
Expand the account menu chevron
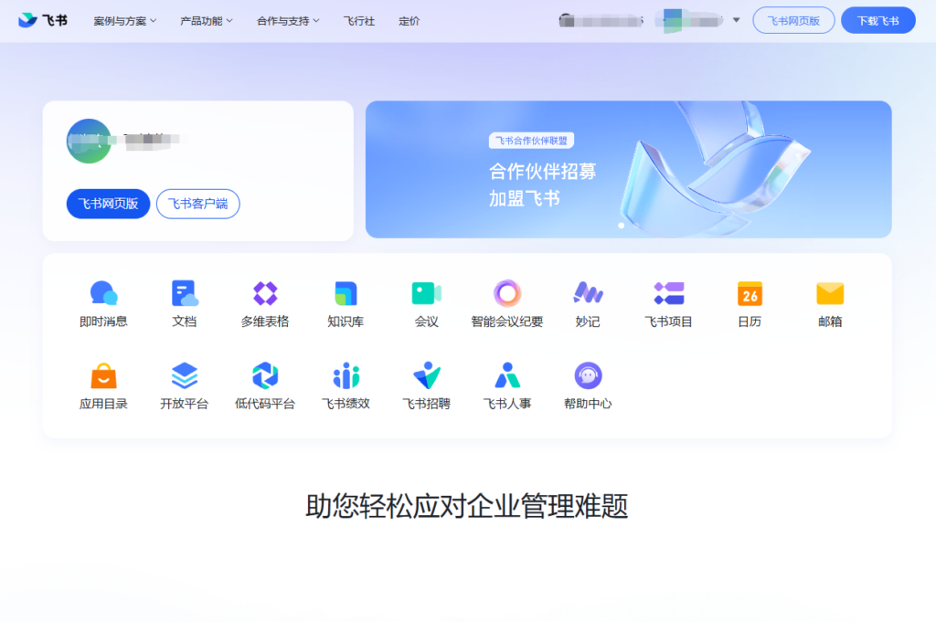click(x=737, y=19)
